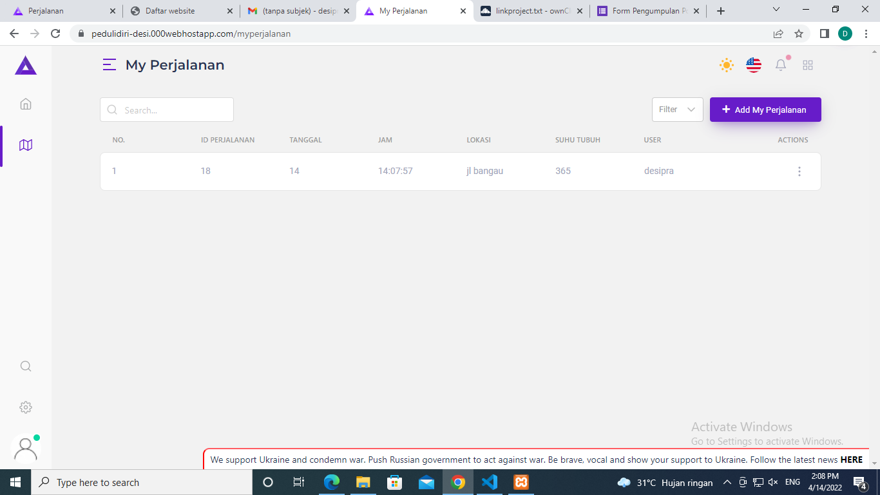The width and height of the screenshot is (880, 495).
Task: Open the notifications bell icon
Action: pos(781,65)
